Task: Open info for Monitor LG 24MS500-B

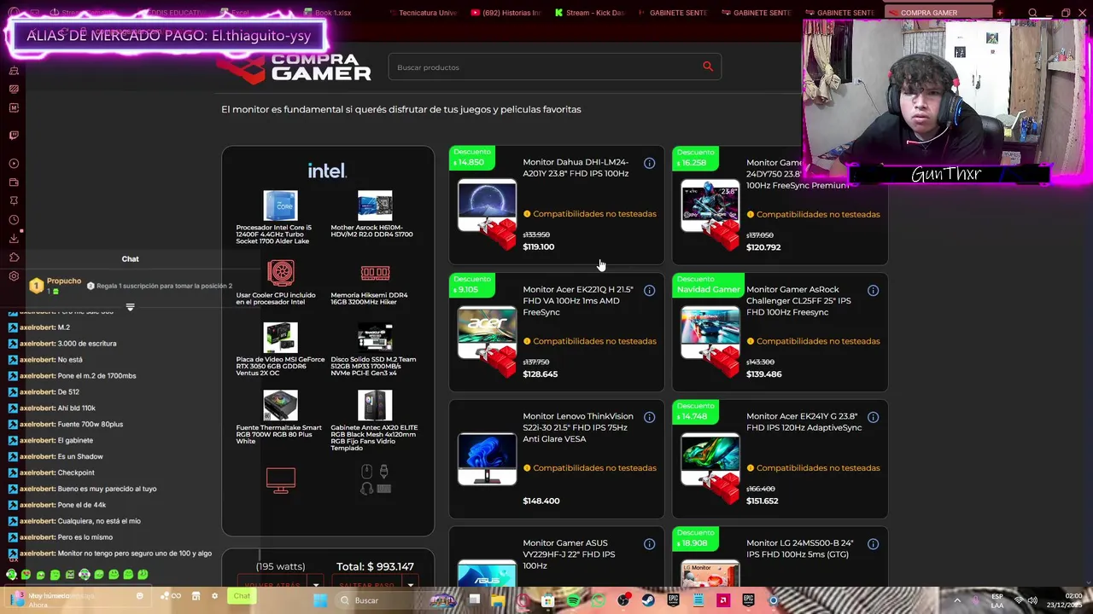Action: 873,544
